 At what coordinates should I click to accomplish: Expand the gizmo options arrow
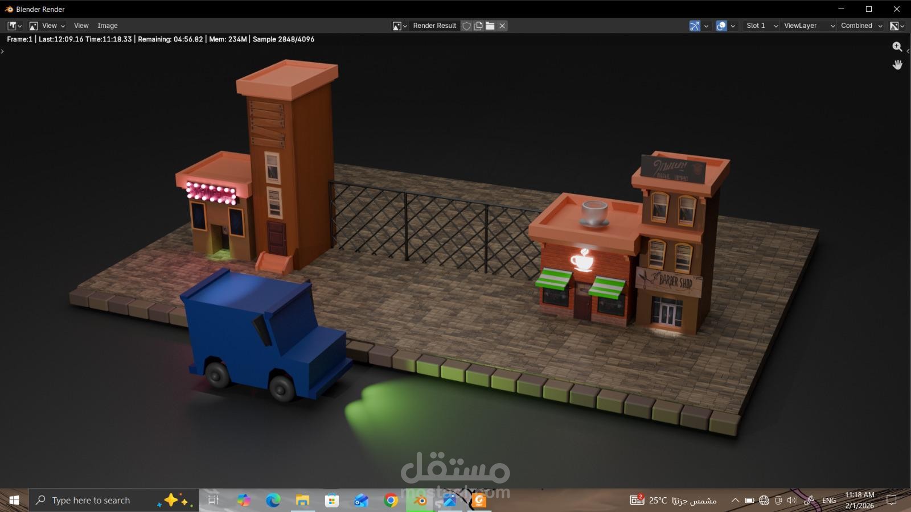(706, 26)
